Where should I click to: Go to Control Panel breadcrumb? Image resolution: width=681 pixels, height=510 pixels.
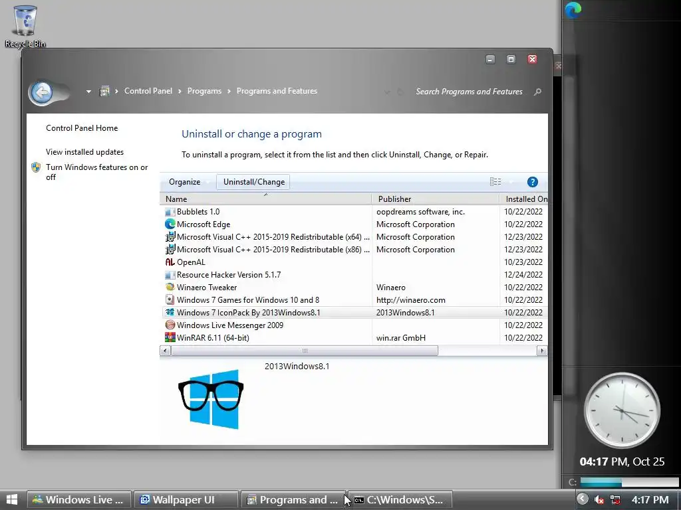click(x=148, y=91)
